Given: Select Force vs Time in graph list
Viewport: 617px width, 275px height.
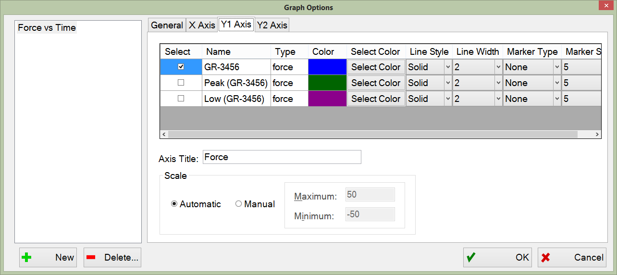Looking at the screenshot, I should click(47, 27).
